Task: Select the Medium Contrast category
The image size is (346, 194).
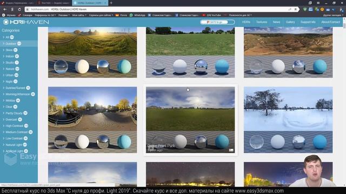Action: coord(19,132)
